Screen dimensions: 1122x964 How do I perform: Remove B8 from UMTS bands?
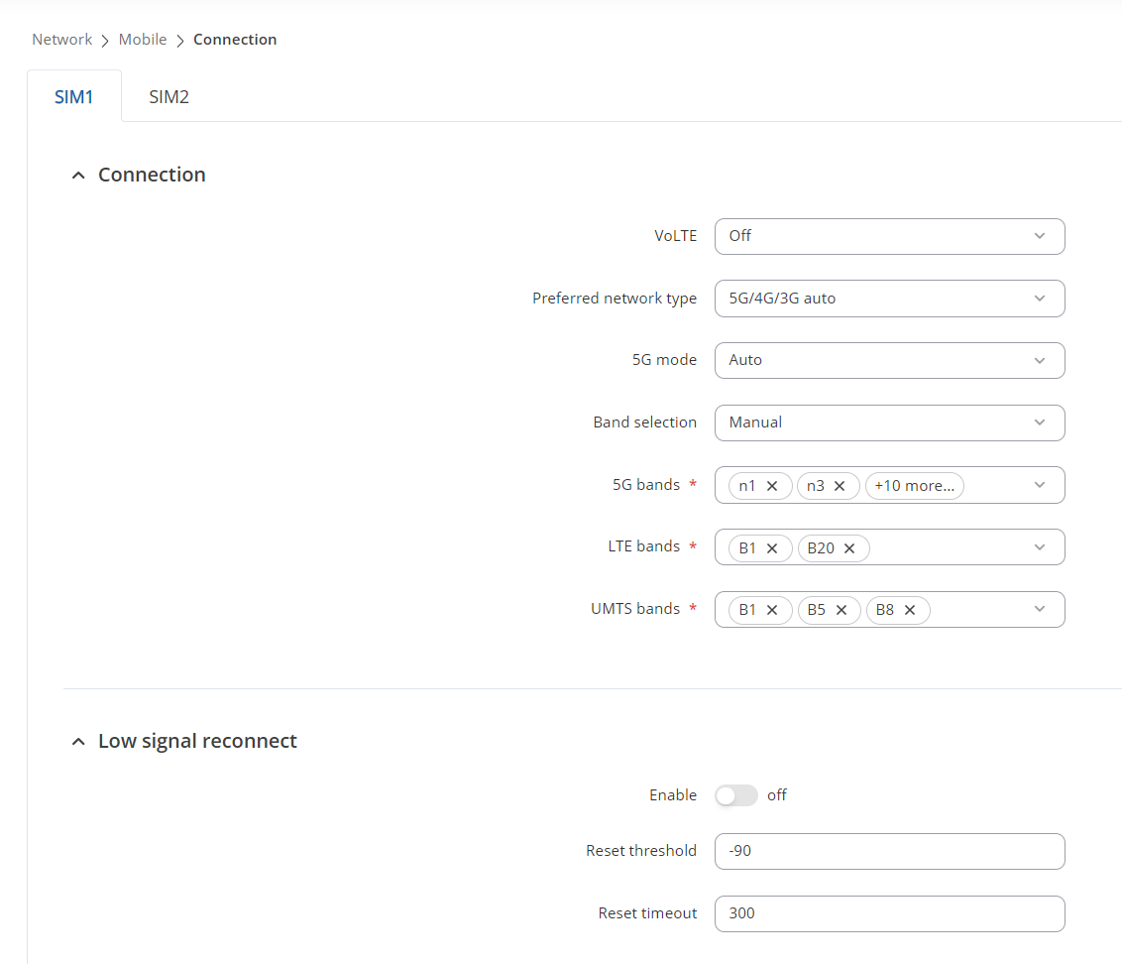coord(910,610)
